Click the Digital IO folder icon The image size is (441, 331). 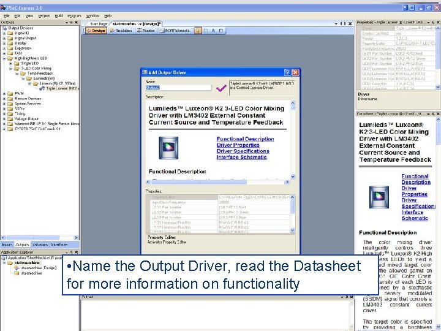point(10,33)
